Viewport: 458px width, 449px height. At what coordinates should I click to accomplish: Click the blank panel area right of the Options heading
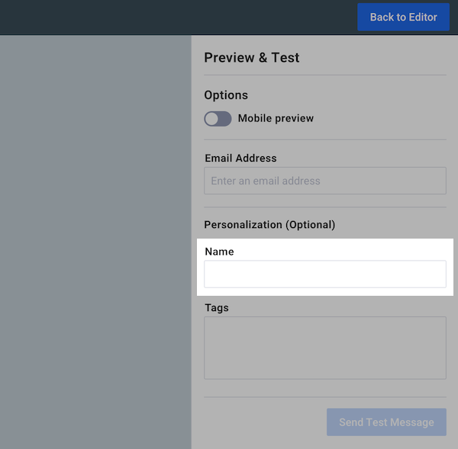(343, 95)
